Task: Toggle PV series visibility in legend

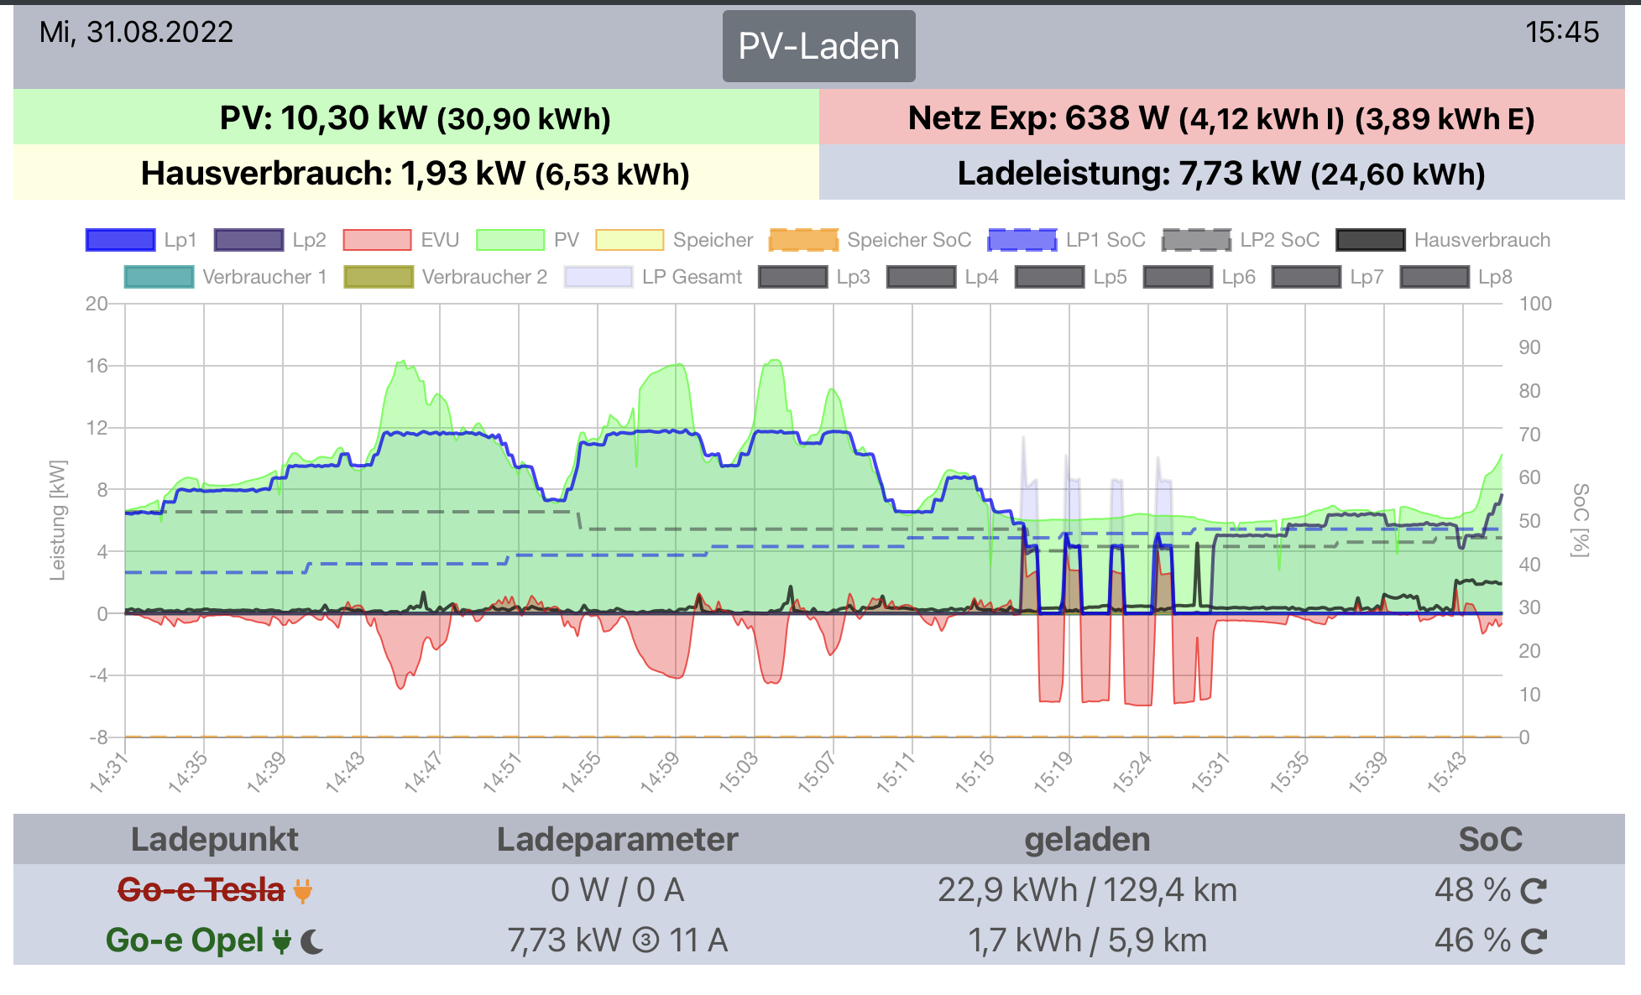Action: click(510, 240)
